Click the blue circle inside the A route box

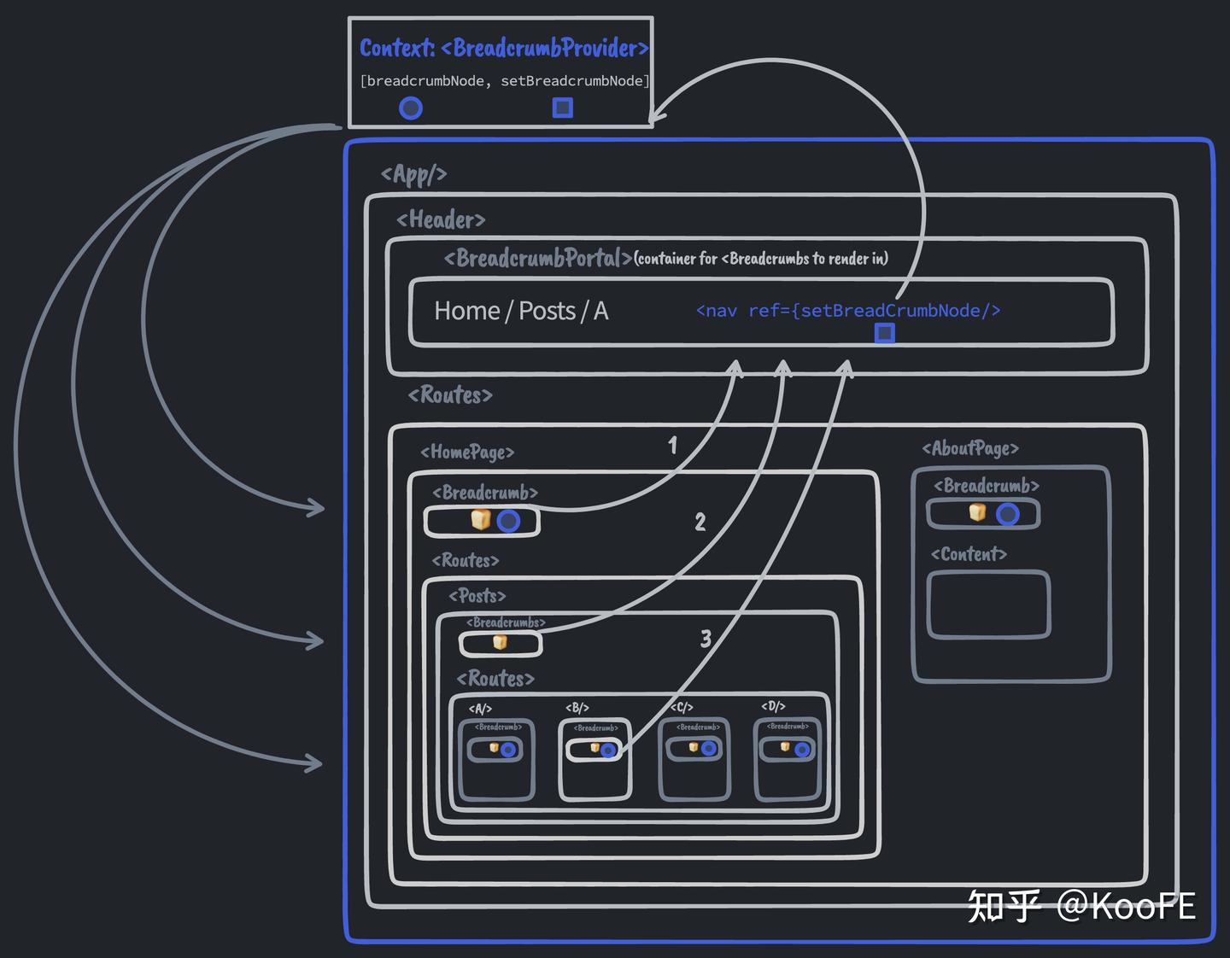coord(508,750)
